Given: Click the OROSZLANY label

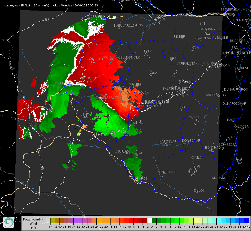Looking at the screenshot, I should (x=204, y=38).
